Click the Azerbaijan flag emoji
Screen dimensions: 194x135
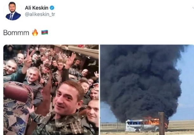[x=45, y=32]
